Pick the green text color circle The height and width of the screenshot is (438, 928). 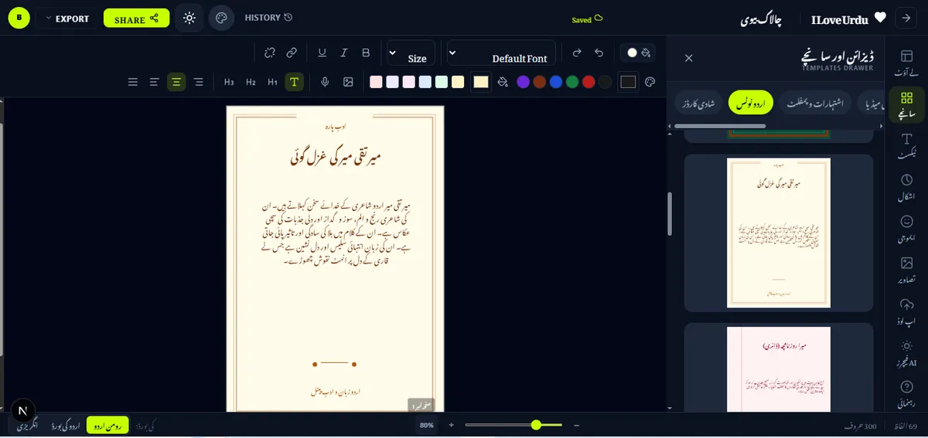coord(572,82)
